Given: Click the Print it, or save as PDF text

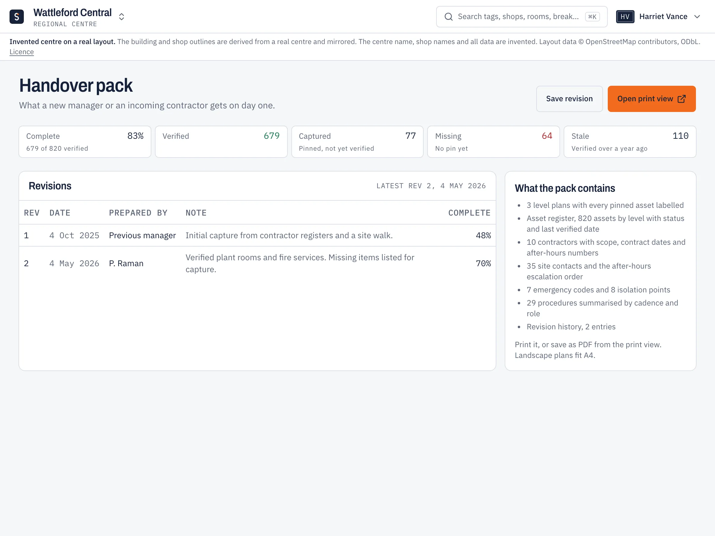Looking at the screenshot, I should [588, 350].
